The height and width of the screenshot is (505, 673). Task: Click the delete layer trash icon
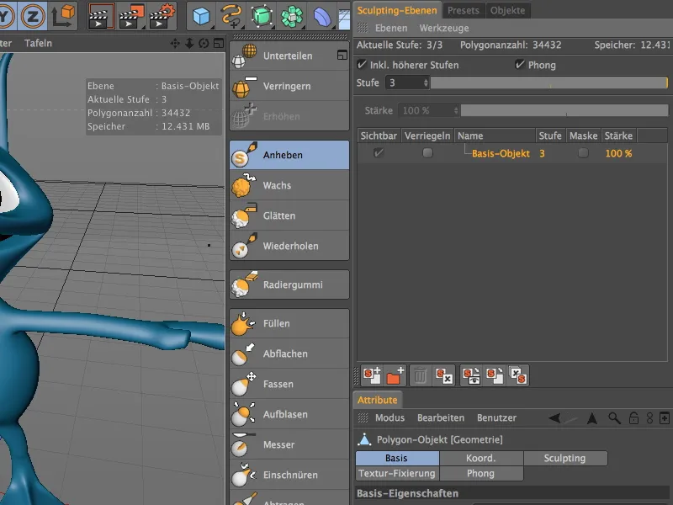point(421,376)
